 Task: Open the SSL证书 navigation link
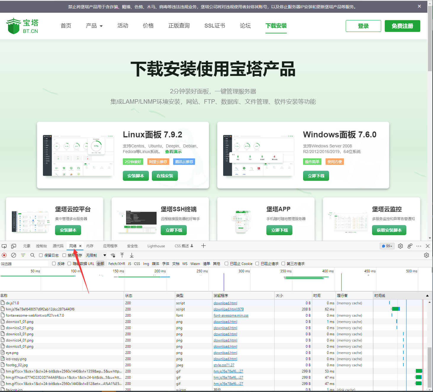click(x=215, y=26)
